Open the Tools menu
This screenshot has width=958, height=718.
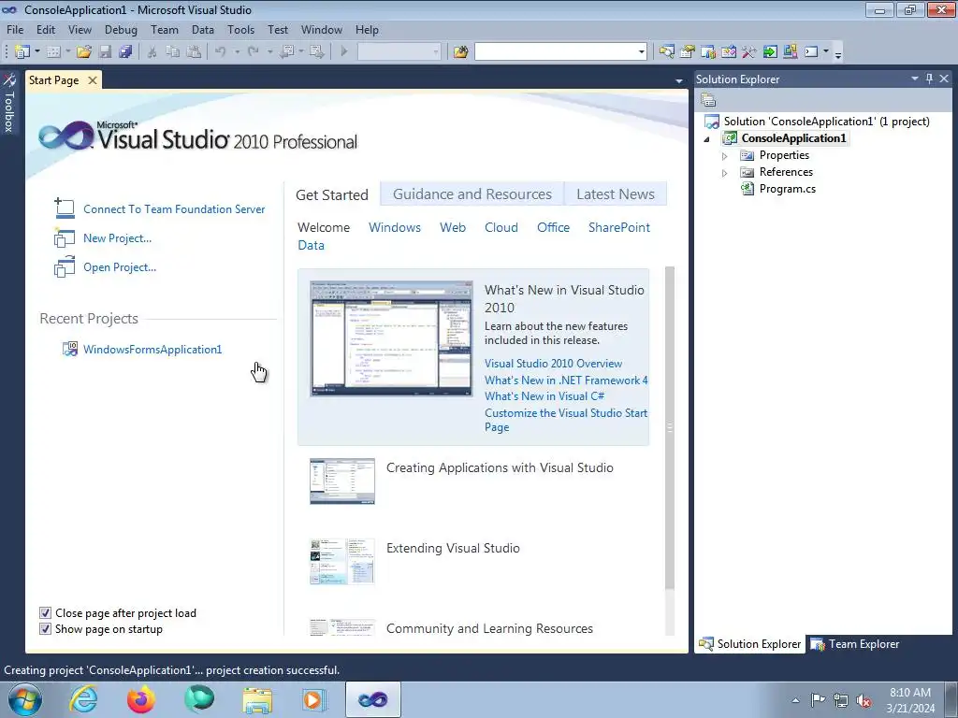tap(240, 29)
